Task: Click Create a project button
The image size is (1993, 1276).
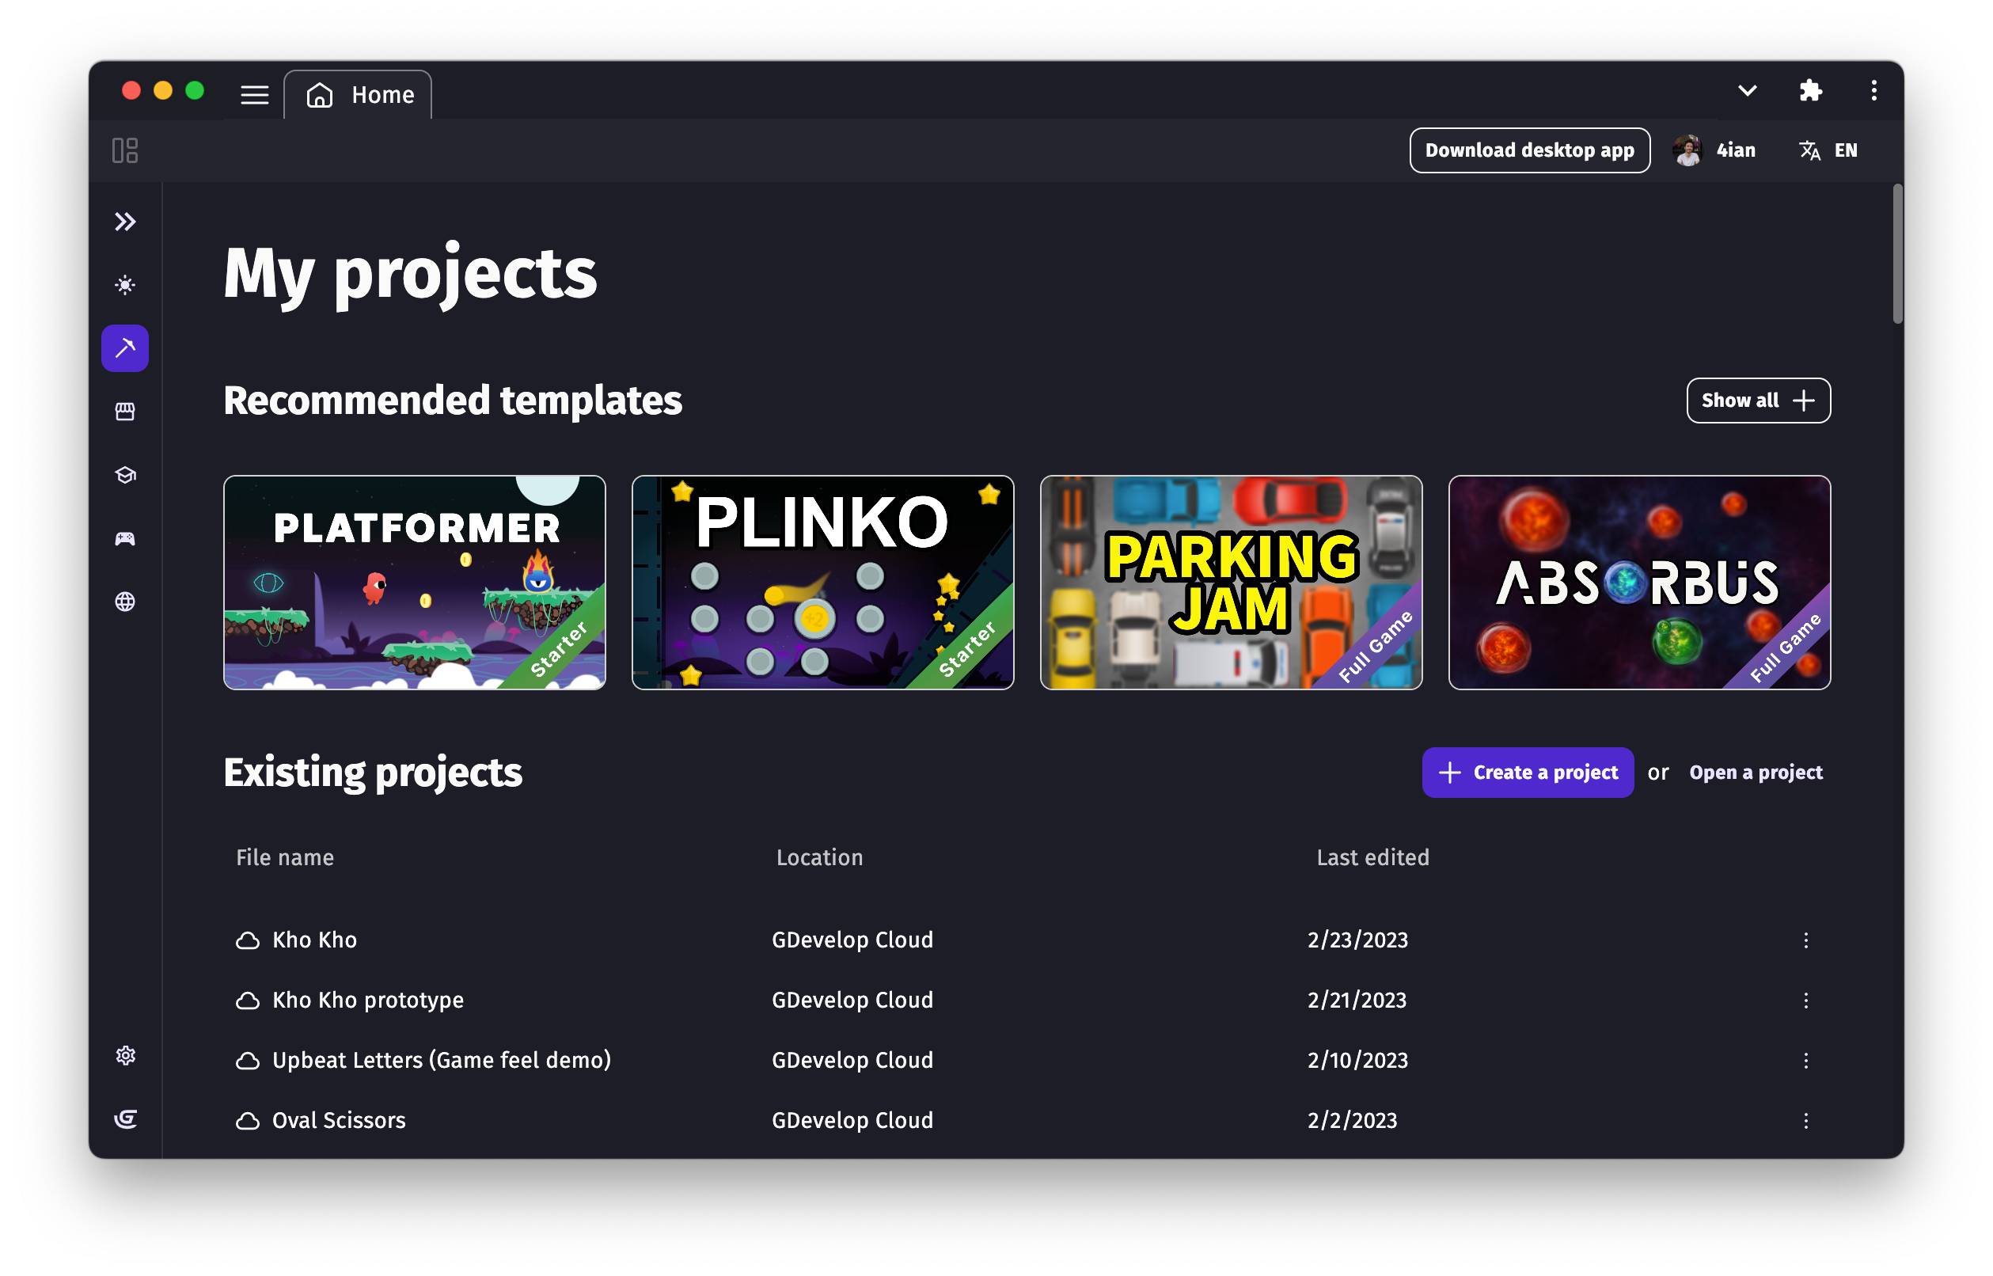Action: tap(1528, 772)
